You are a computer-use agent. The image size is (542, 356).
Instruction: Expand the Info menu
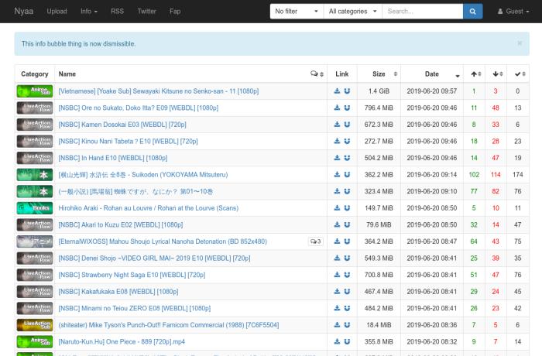89,12
